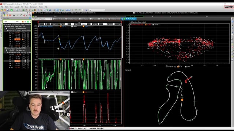This screenshot has width=234, height=131.
Task: Click orange main-lap color header in lap list
Action: (23, 21)
